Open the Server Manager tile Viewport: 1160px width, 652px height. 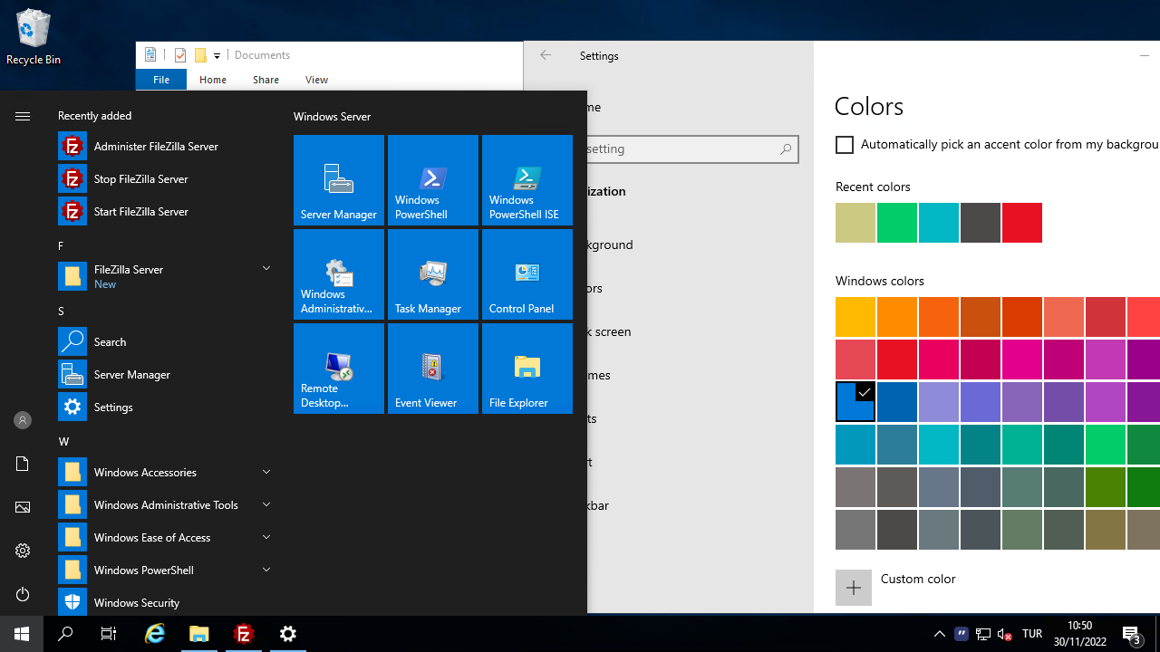click(339, 180)
